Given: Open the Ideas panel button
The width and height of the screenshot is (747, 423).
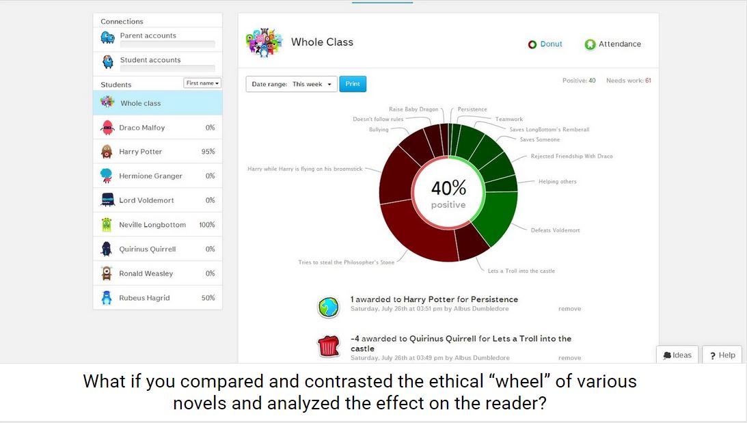Looking at the screenshot, I should point(677,355).
